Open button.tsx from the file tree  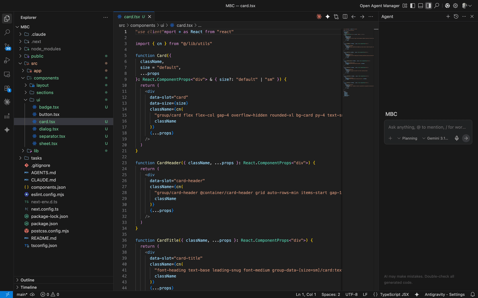[x=49, y=114]
